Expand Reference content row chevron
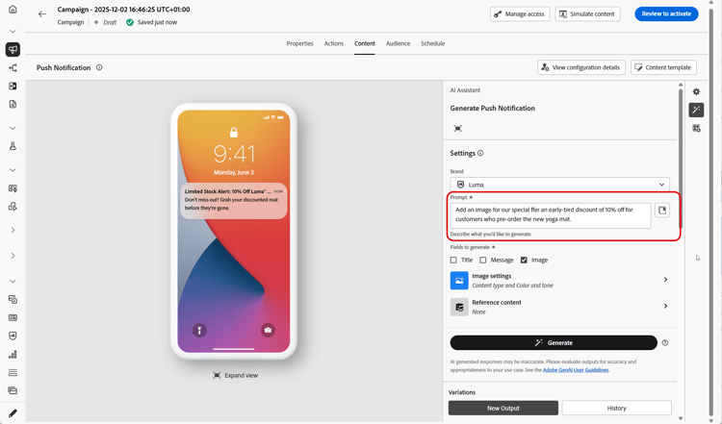The width and height of the screenshot is (722, 424). [x=666, y=307]
